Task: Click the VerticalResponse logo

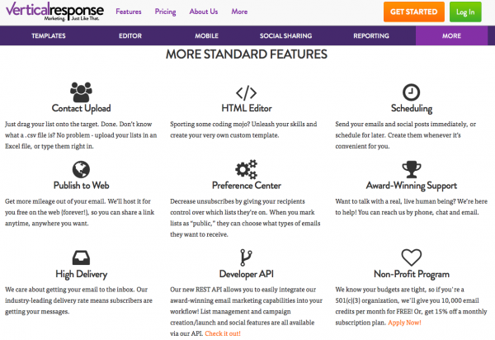Action: pos(51,12)
